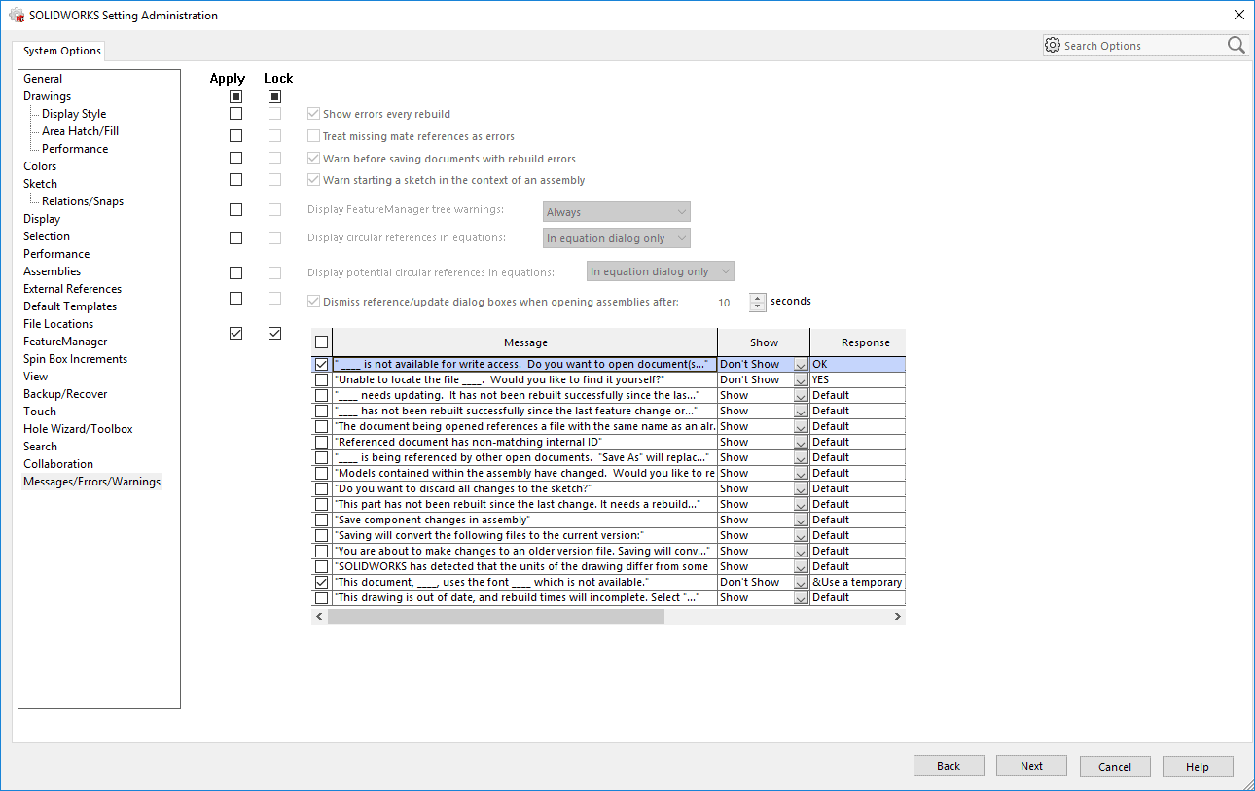The height and width of the screenshot is (791, 1255).
Task: Click the Next button
Action: [x=1032, y=766]
